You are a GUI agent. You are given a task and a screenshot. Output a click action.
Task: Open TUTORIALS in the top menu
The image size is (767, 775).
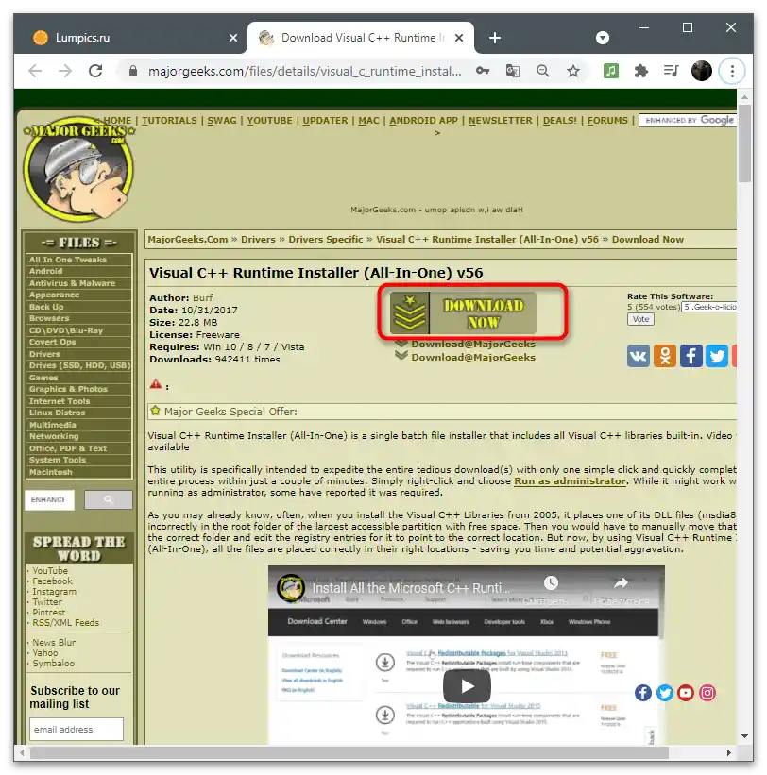click(169, 121)
